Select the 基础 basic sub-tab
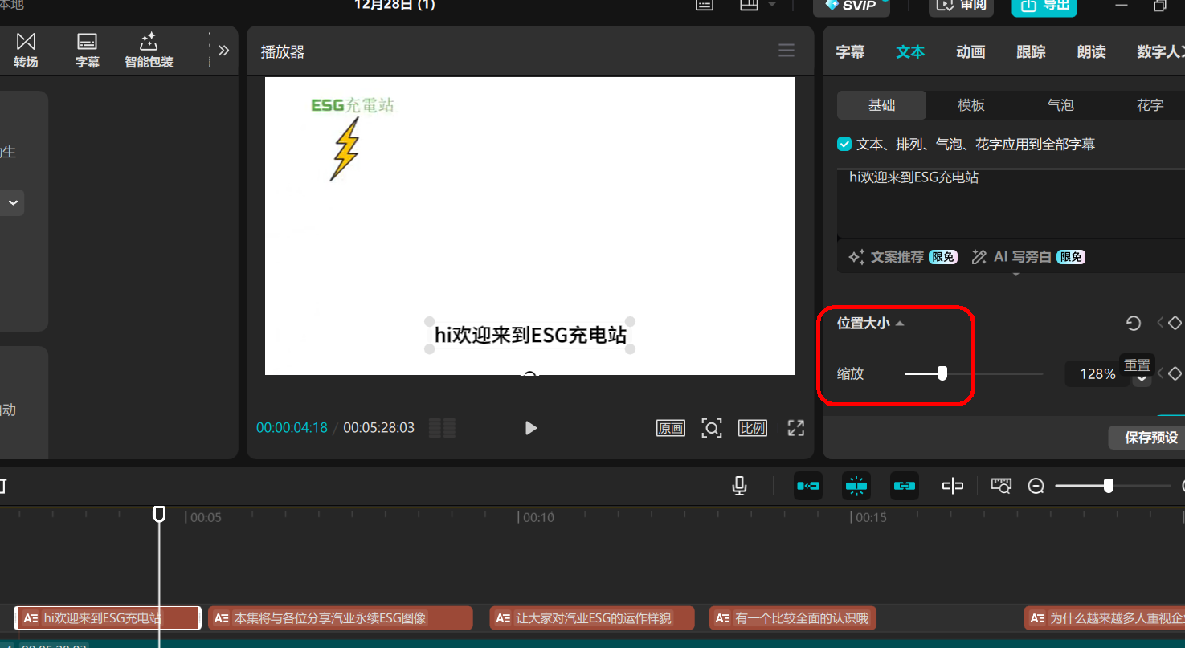 pos(881,105)
